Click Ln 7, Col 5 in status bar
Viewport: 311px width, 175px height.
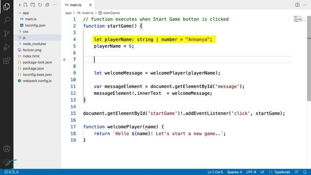click(x=215, y=172)
